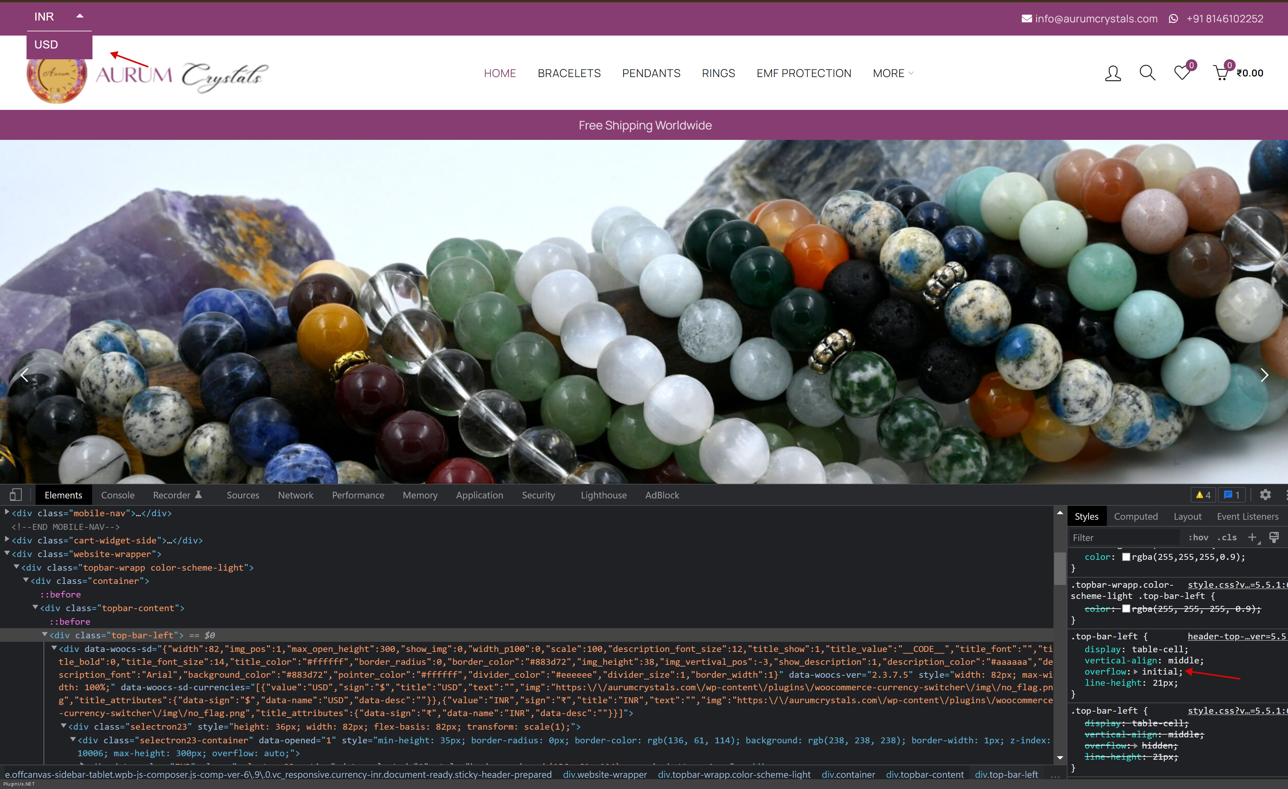Image resolution: width=1288 pixels, height=789 pixels.
Task: Collapse the INR currency dropdown
Action: (x=80, y=16)
